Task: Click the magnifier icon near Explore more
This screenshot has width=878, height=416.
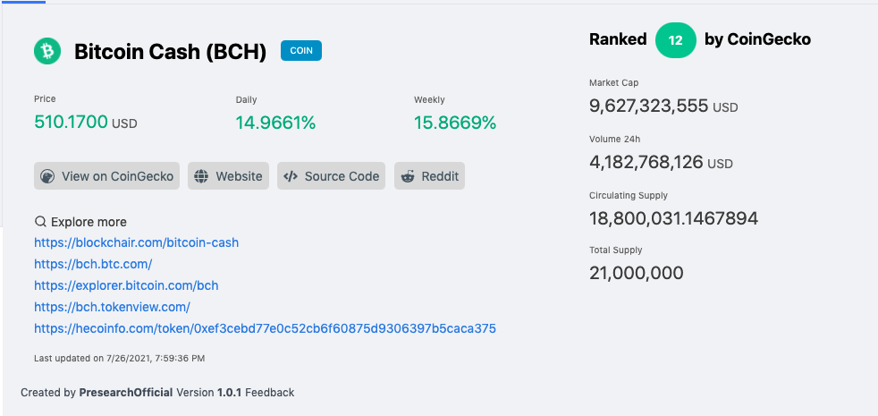Action: [40, 222]
